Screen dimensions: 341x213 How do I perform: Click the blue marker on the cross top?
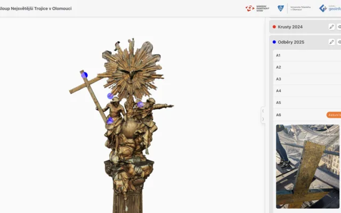(x=84, y=75)
